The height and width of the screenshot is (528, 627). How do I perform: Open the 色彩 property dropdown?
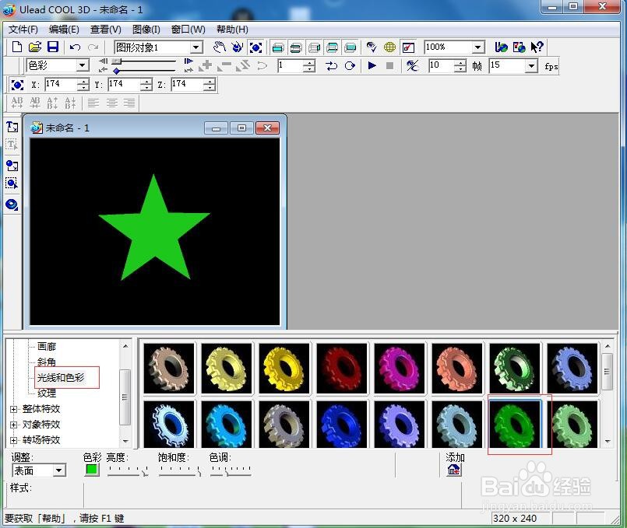click(83, 65)
